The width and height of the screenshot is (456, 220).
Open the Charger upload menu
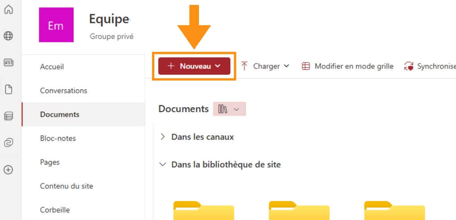(266, 66)
